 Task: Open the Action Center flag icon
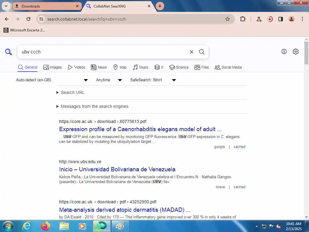coord(271,226)
